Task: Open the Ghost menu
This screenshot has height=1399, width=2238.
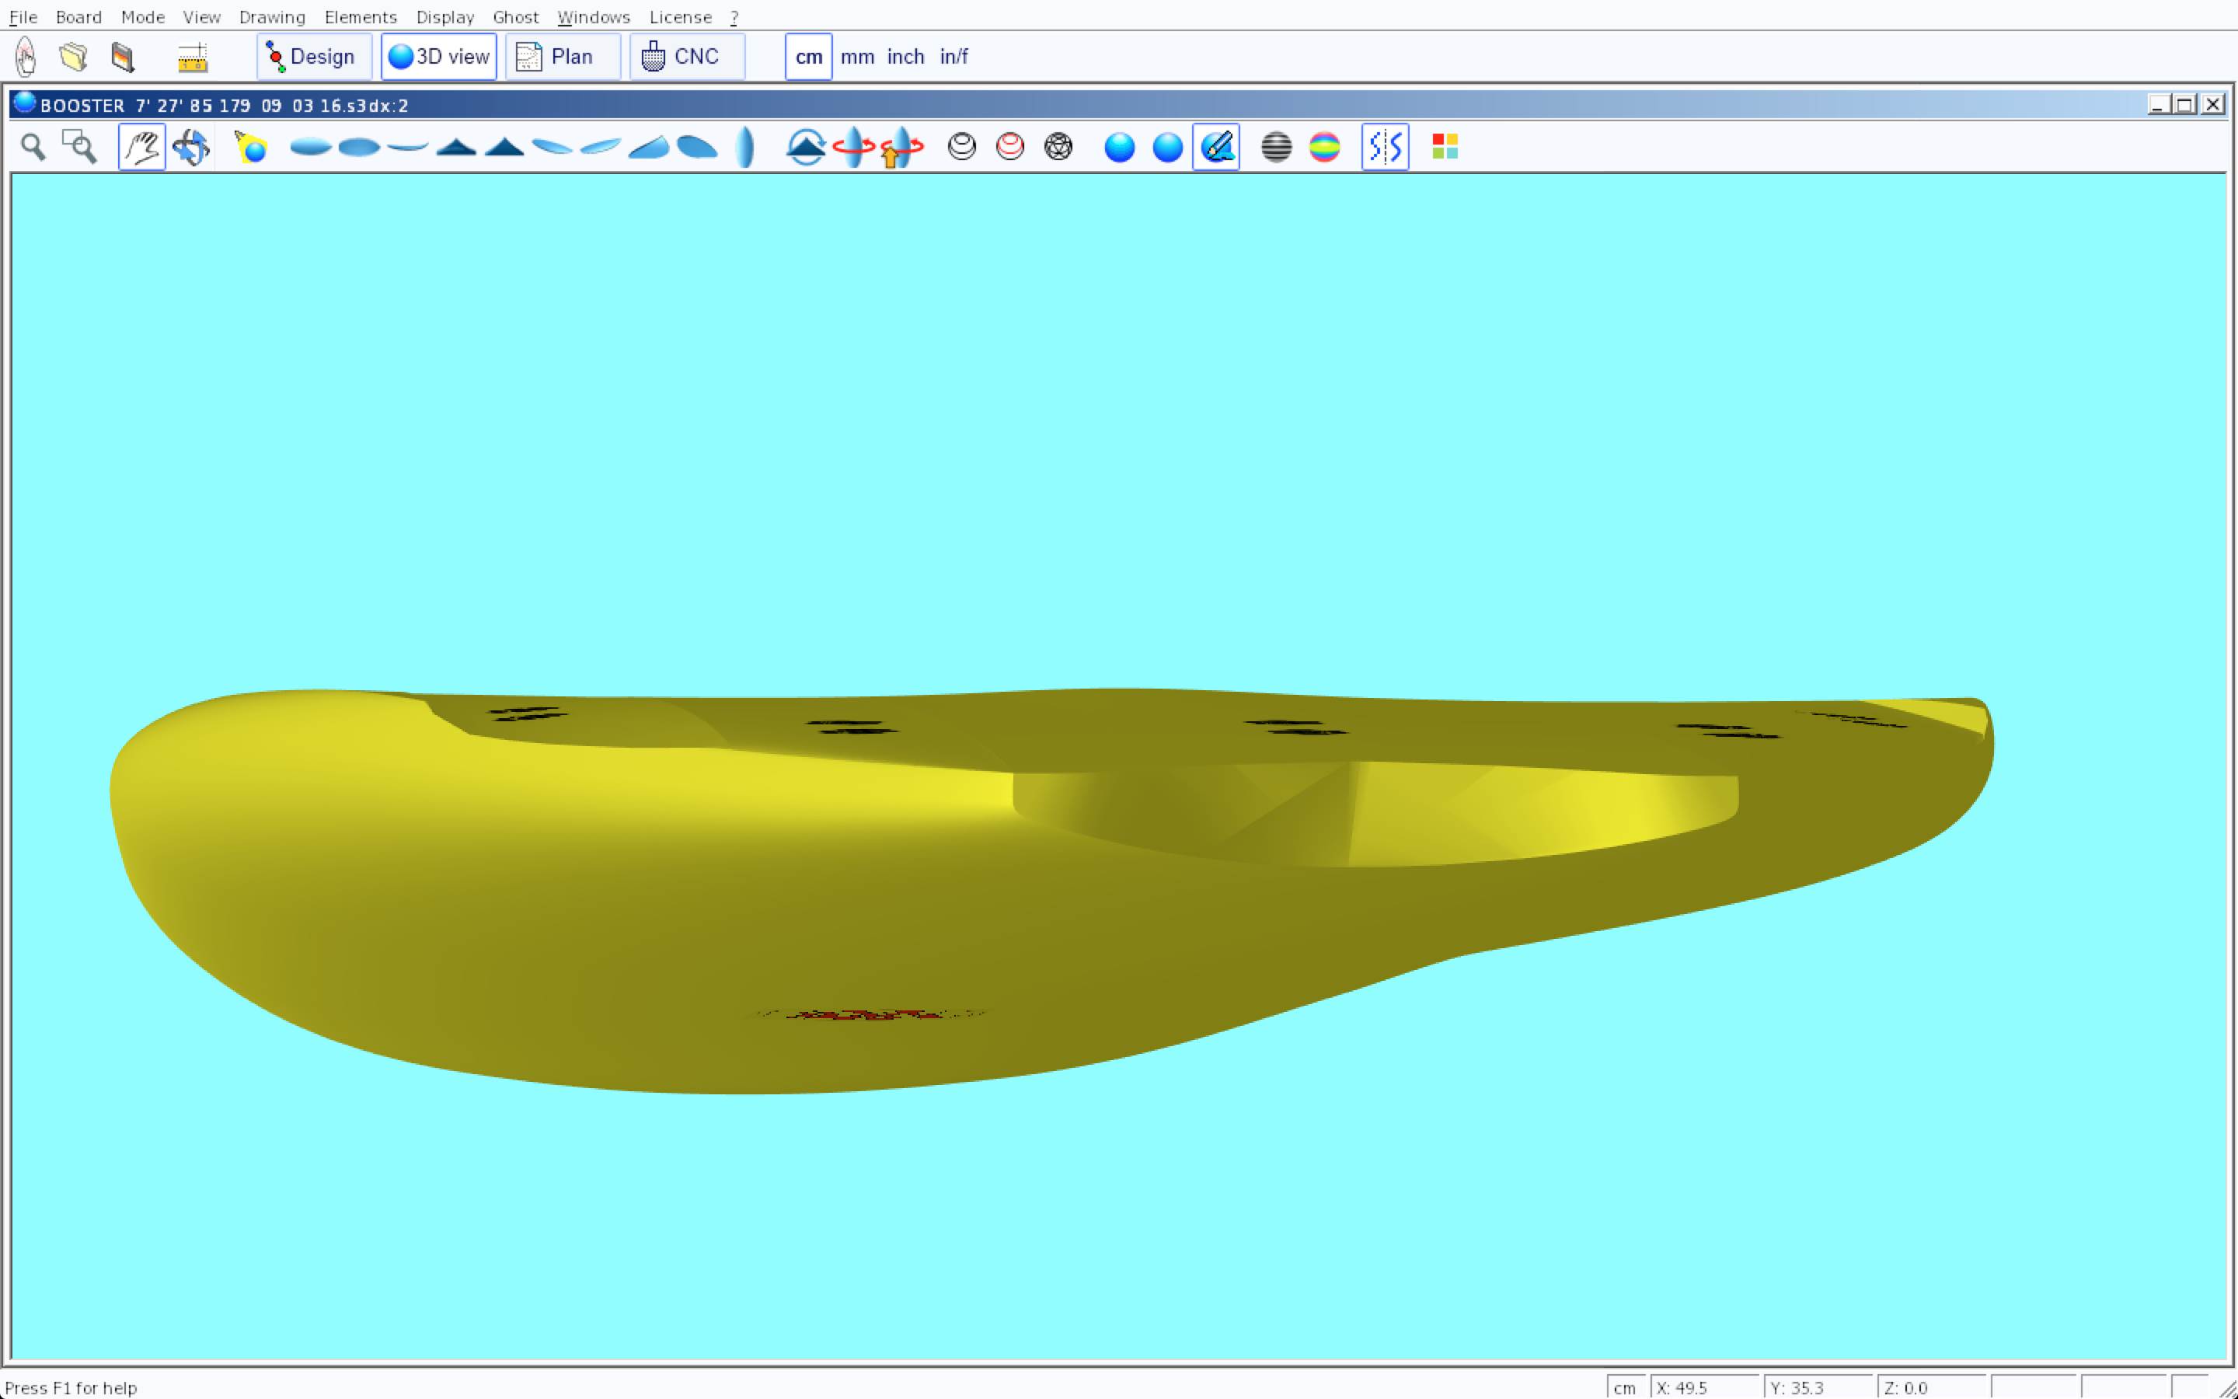Action: 515,16
